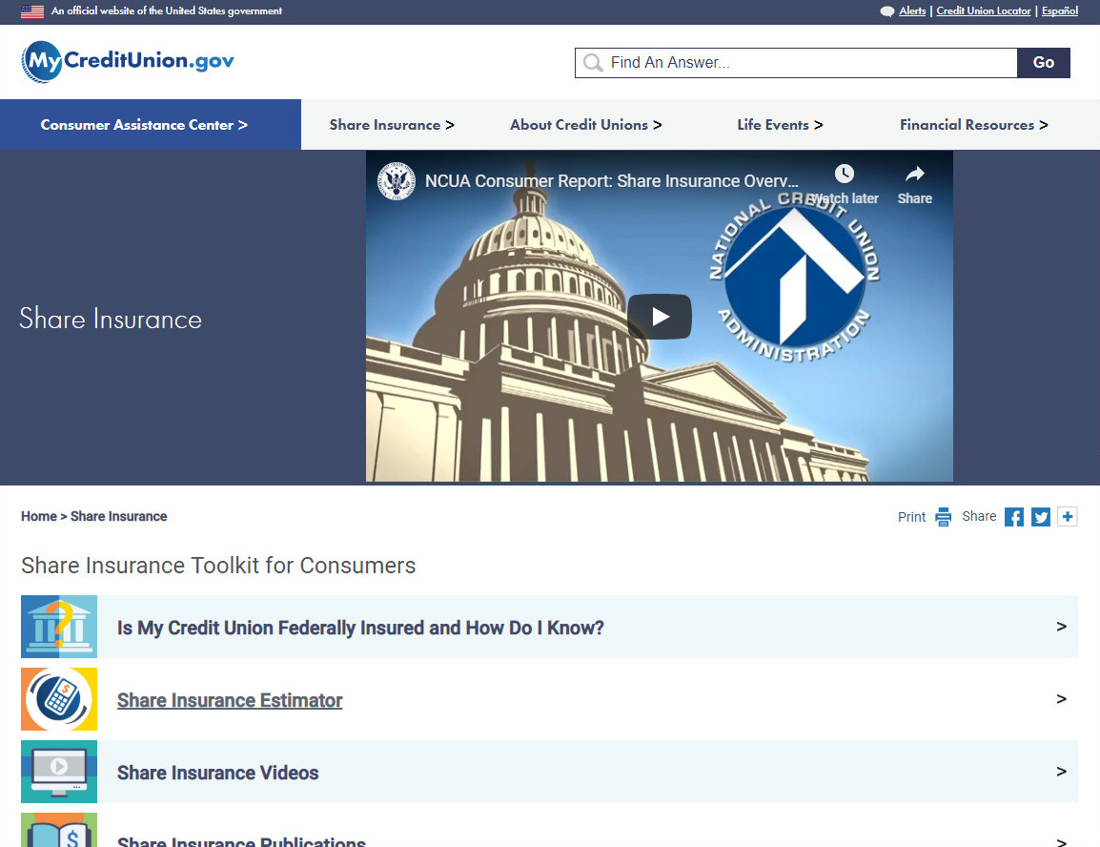Open the Share Insurance Videos link

coord(217,773)
